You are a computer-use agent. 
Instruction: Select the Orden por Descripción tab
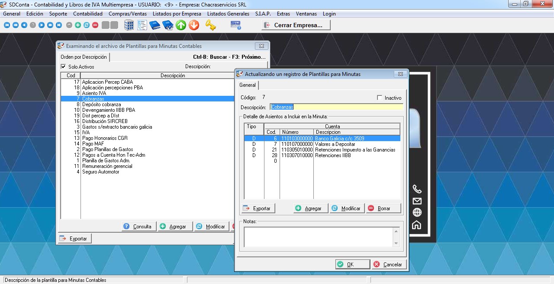(84, 57)
